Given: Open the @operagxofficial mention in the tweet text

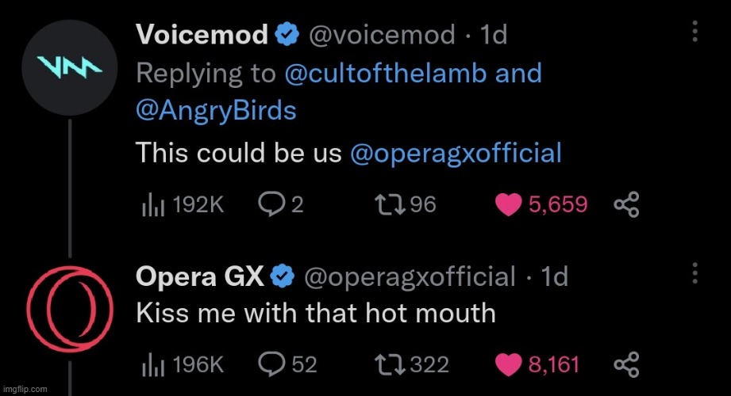Looking at the screenshot, I should tap(455, 152).
